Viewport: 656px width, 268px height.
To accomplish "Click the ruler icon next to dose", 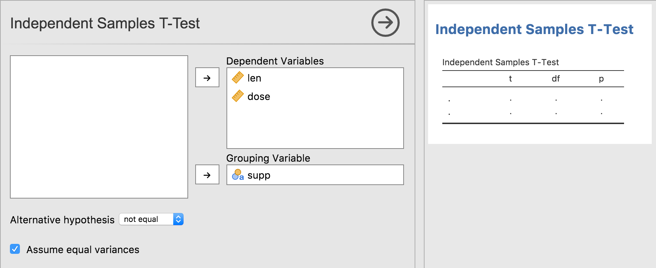I will (237, 96).
